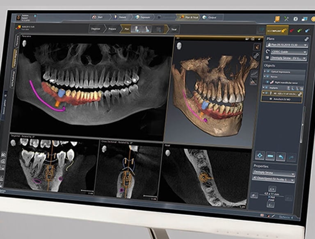Click the zoom scale bar in the Tangential view
The width and height of the screenshot is (315, 239).
(x=87, y=191)
